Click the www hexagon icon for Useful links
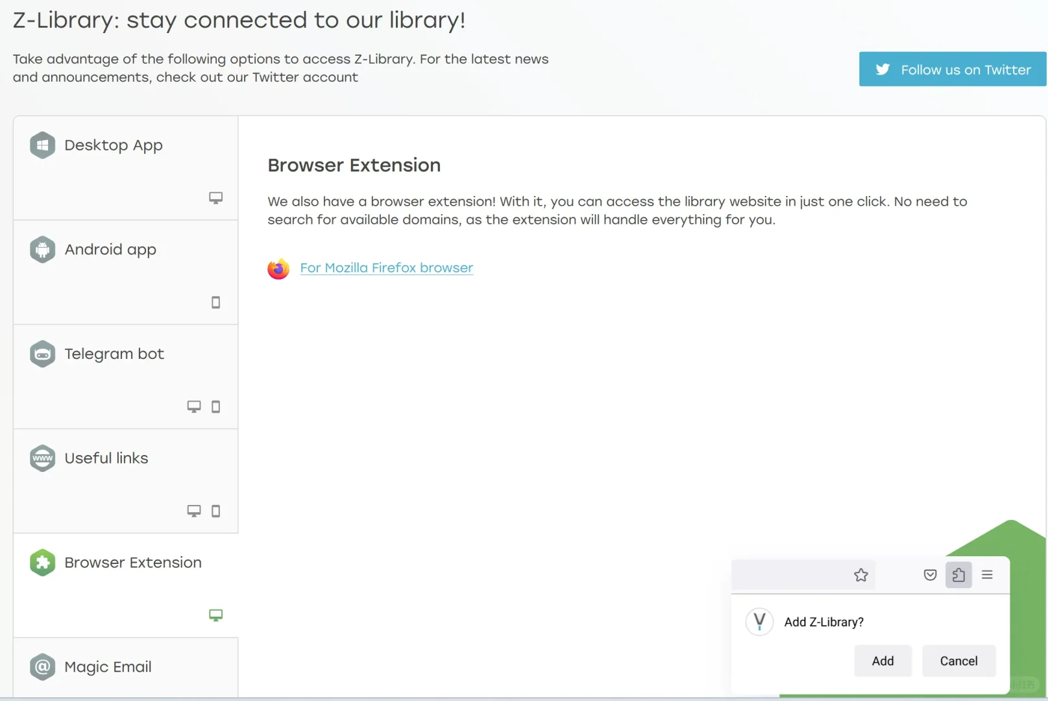Viewport: 1048px width, 701px height. click(42, 458)
